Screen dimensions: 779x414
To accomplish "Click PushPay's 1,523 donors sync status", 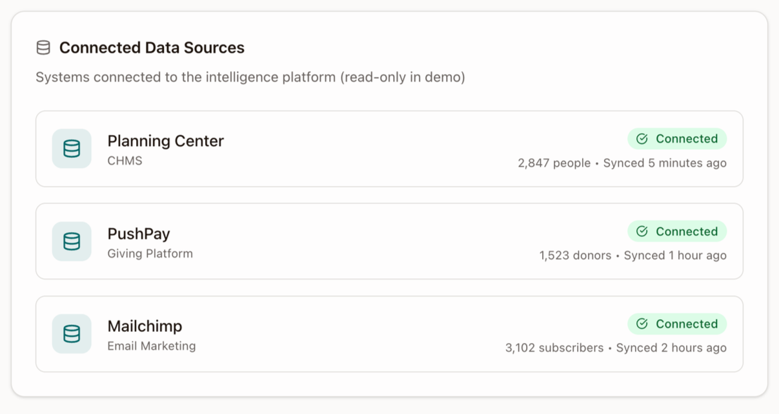I will (632, 256).
